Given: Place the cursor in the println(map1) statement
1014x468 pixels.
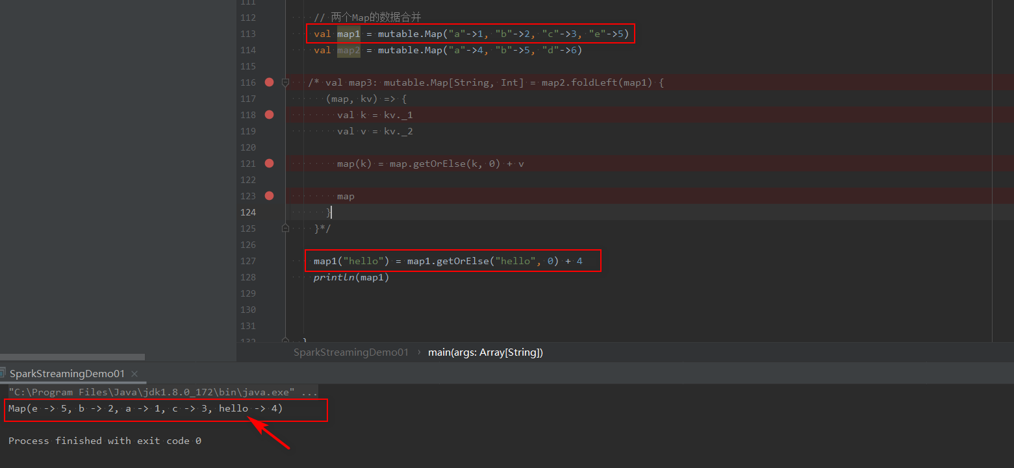Looking at the screenshot, I should [x=351, y=277].
